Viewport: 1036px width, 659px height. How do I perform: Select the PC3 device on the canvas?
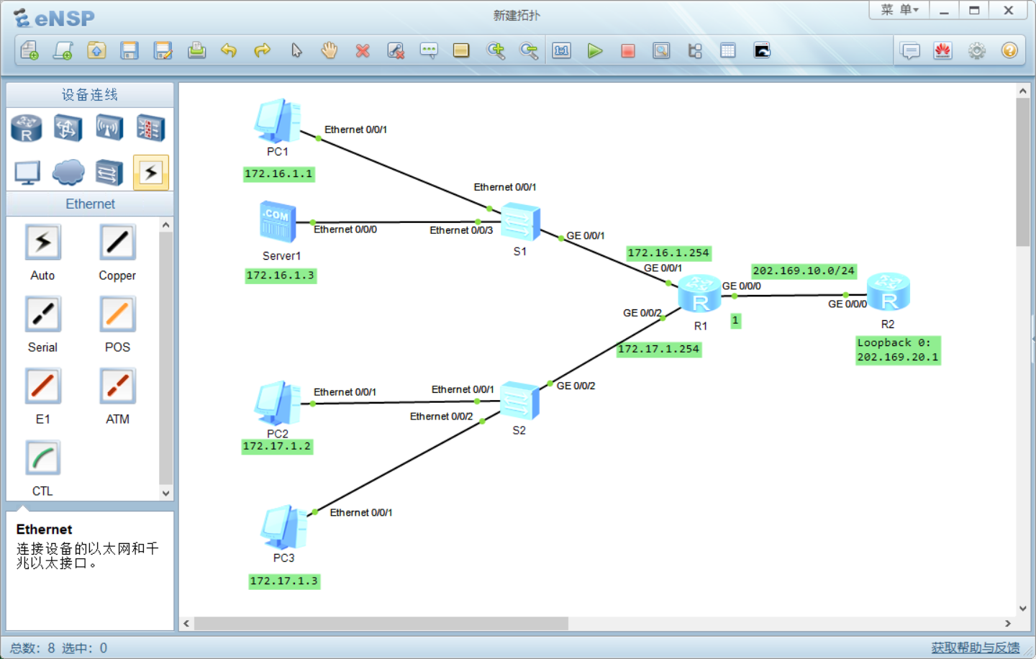283,527
